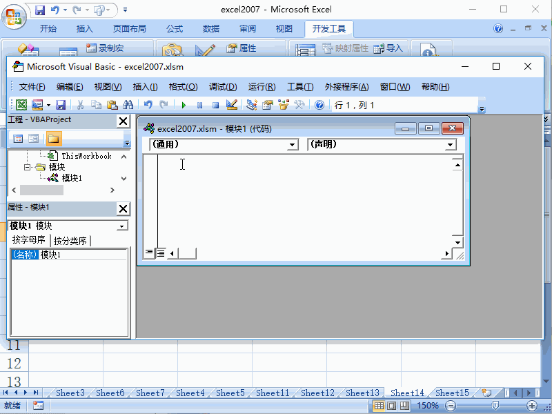
Task: Click View Microsoft Excel toolbar icon
Action: pos(21,105)
